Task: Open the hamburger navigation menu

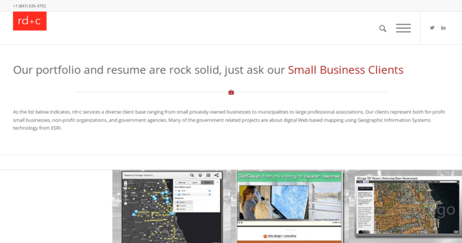Action: point(403,28)
